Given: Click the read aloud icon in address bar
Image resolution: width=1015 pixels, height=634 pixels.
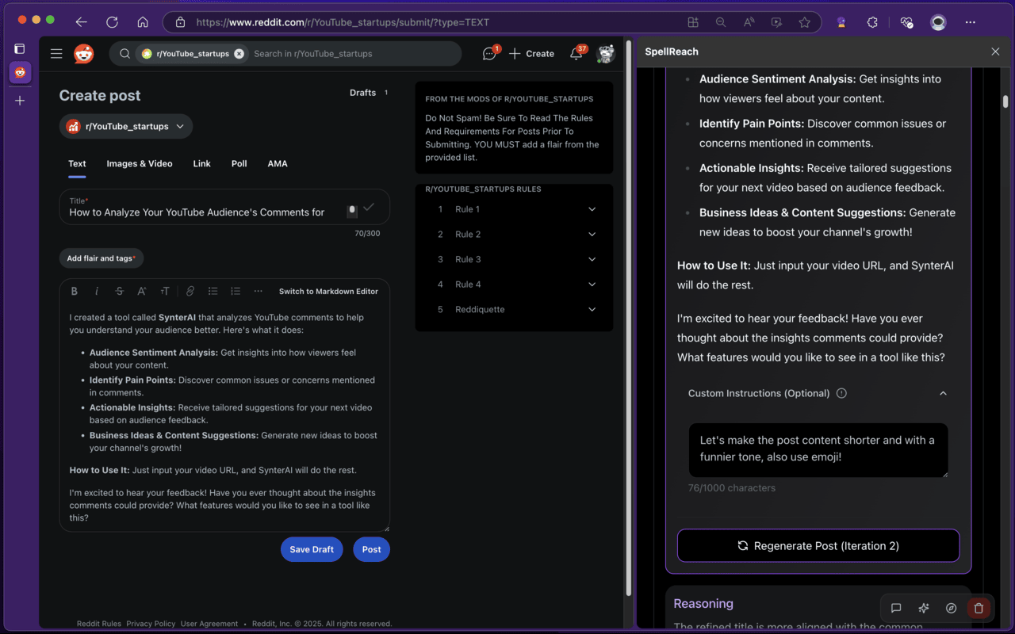Looking at the screenshot, I should pyautogui.click(x=749, y=22).
